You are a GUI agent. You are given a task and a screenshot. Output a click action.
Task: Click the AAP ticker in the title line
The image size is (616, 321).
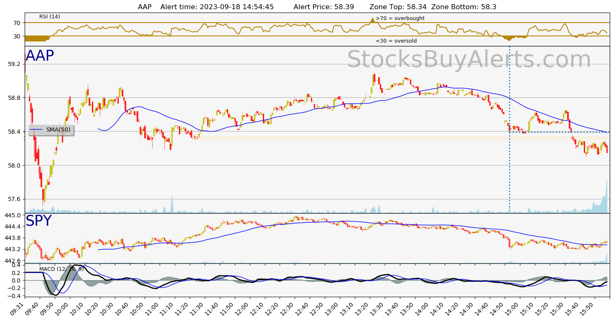[145, 7]
